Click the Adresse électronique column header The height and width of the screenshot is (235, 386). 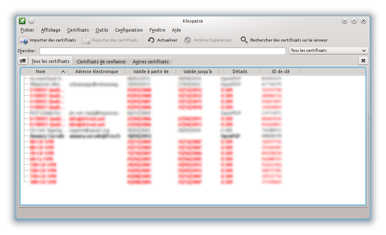click(x=96, y=71)
